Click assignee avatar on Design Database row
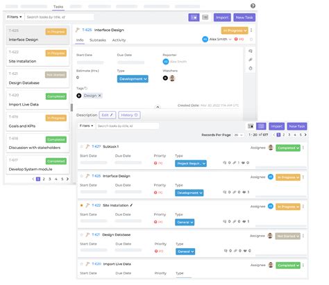The image size is (329, 285). [x=270, y=236]
